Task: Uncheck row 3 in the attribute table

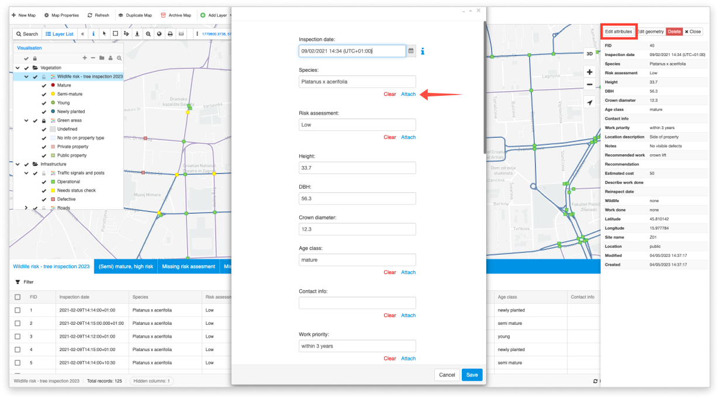Action: [17, 336]
